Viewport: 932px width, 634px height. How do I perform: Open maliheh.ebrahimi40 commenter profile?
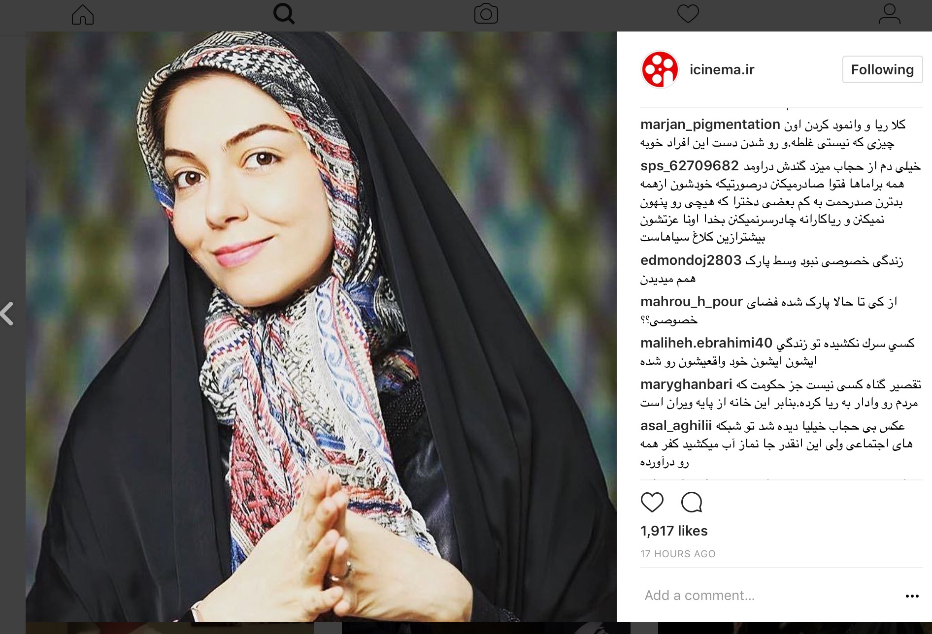tap(706, 343)
